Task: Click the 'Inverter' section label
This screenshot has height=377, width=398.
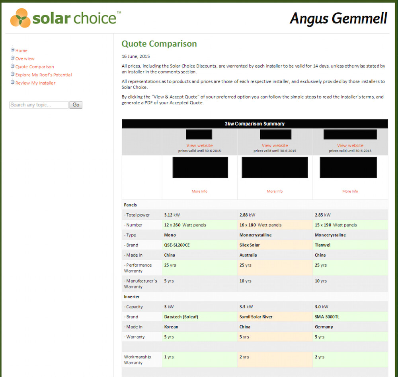Action: pos(132,297)
